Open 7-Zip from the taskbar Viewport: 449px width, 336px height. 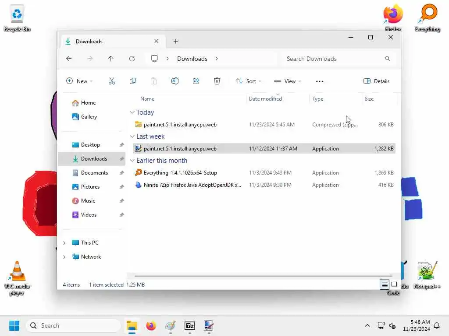tap(190, 325)
